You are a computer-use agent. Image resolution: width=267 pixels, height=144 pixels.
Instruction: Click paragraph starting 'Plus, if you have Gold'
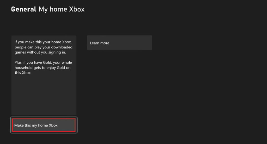click(x=43, y=67)
